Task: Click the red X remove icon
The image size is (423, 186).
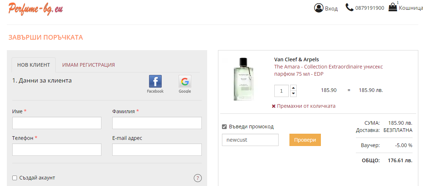Action: (x=274, y=106)
